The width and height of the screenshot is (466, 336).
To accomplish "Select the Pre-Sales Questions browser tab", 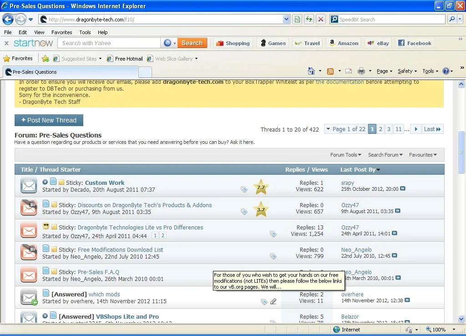I will pyautogui.click(x=71, y=72).
